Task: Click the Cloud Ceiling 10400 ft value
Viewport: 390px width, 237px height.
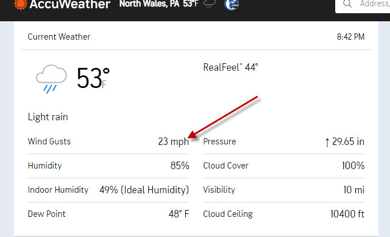Action: coord(347,214)
